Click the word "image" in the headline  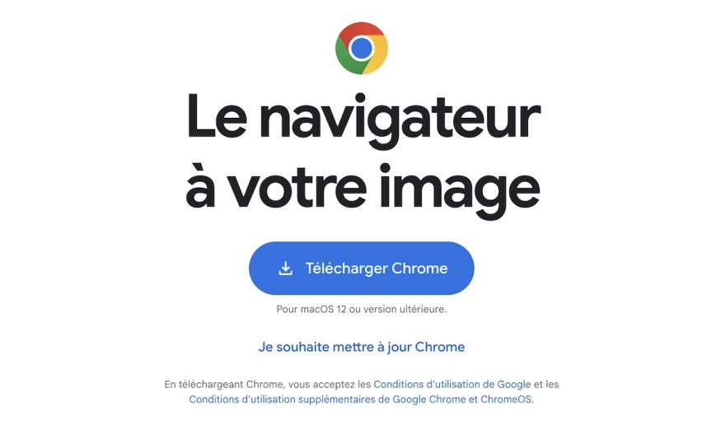(460, 191)
